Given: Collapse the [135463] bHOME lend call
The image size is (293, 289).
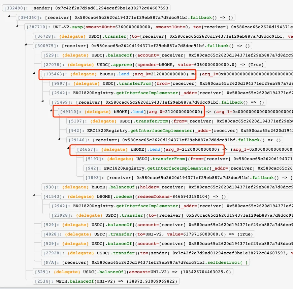Looking at the screenshot, I should click(34, 73).
